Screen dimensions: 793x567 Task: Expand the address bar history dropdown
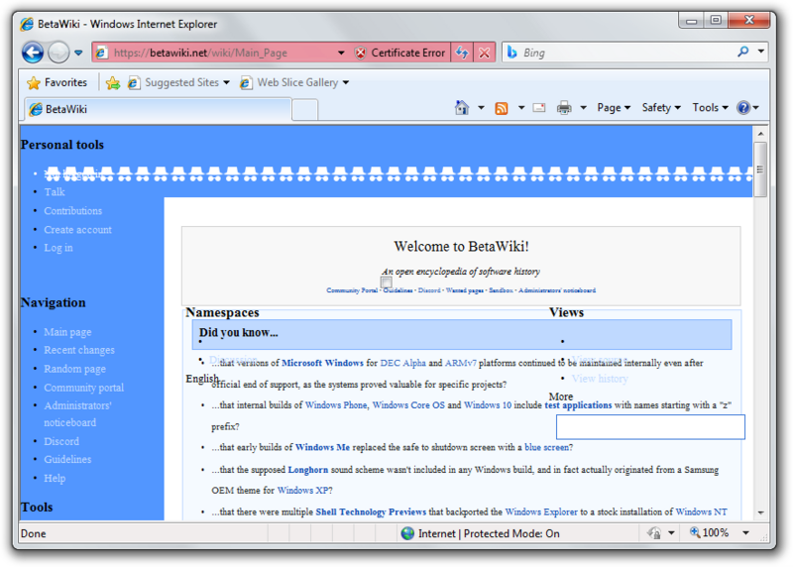point(341,53)
